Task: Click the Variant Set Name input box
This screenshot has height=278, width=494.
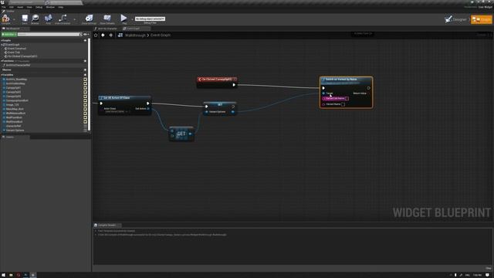Action: click(347, 99)
